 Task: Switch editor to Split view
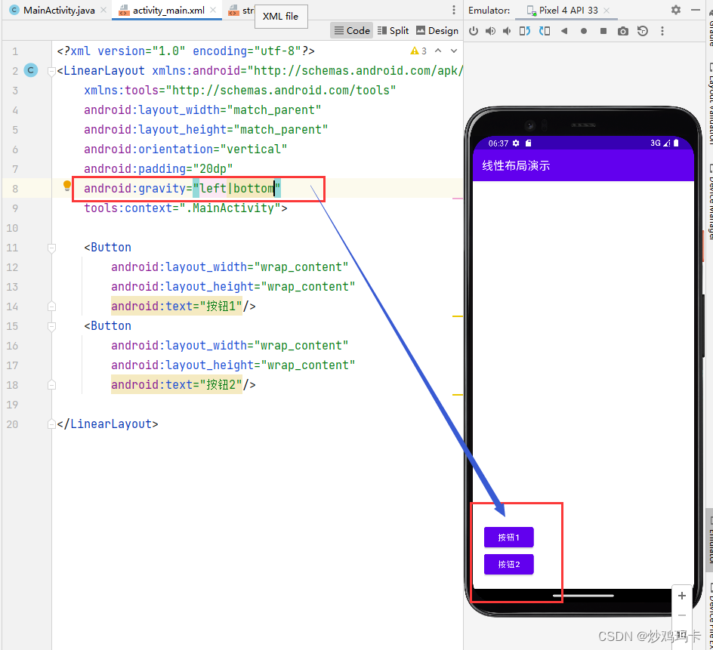pos(393,30)
